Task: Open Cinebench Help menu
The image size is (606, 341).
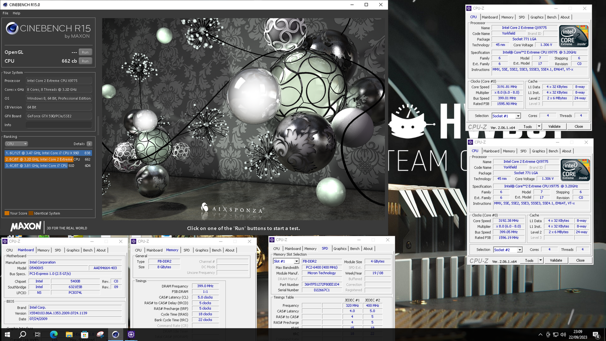Action: pyautogui.click(x=16, y=13)
